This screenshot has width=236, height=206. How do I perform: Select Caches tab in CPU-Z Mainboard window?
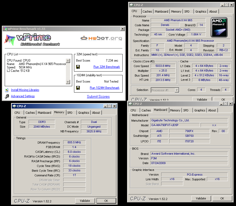pos(146,110)
